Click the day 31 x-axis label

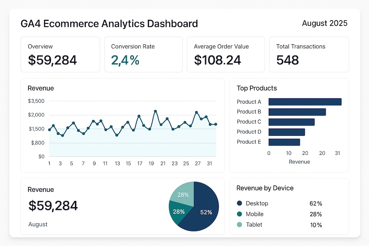[x=209, y=164]
